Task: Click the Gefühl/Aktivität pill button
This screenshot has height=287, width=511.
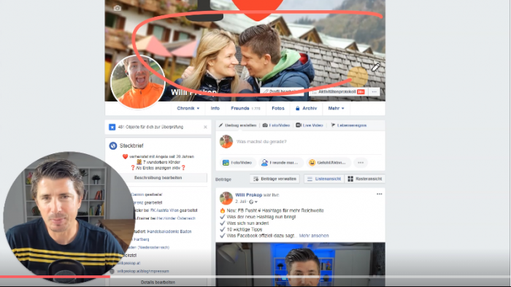Action: 328,163
